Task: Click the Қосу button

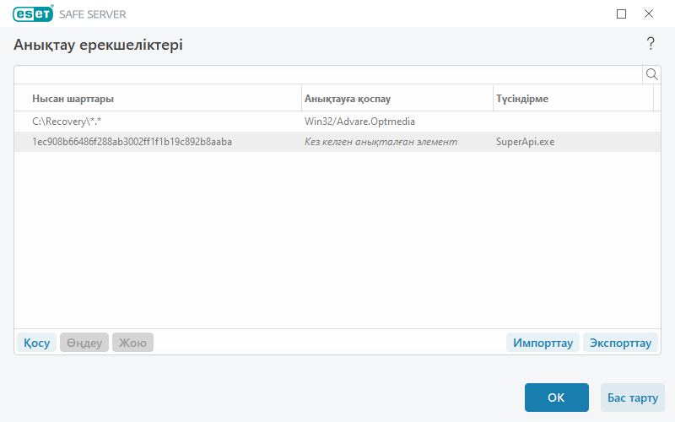Action: 36,343
